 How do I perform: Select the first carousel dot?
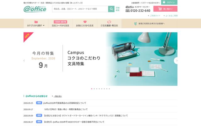pos(92,89)
